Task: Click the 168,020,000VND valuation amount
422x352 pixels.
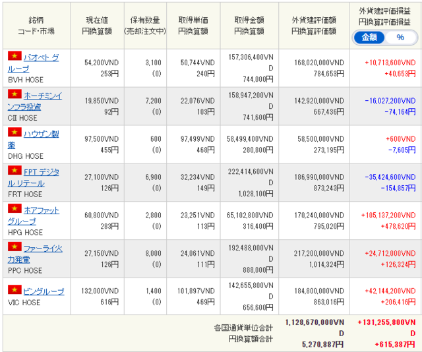Action: tap(319, 63)
